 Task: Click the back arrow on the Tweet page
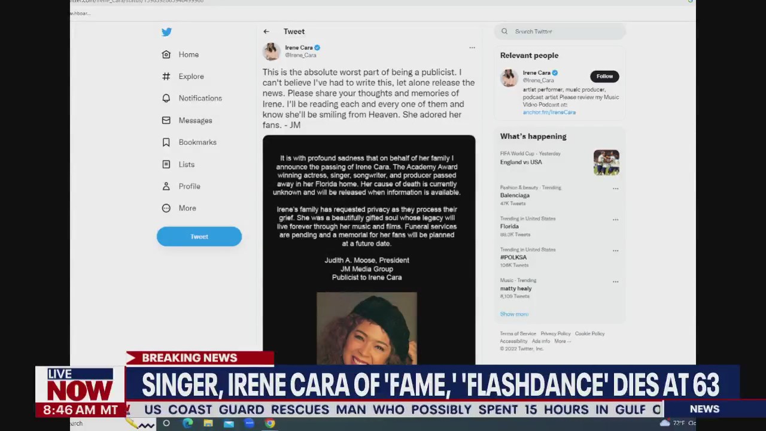pos(266,31)
